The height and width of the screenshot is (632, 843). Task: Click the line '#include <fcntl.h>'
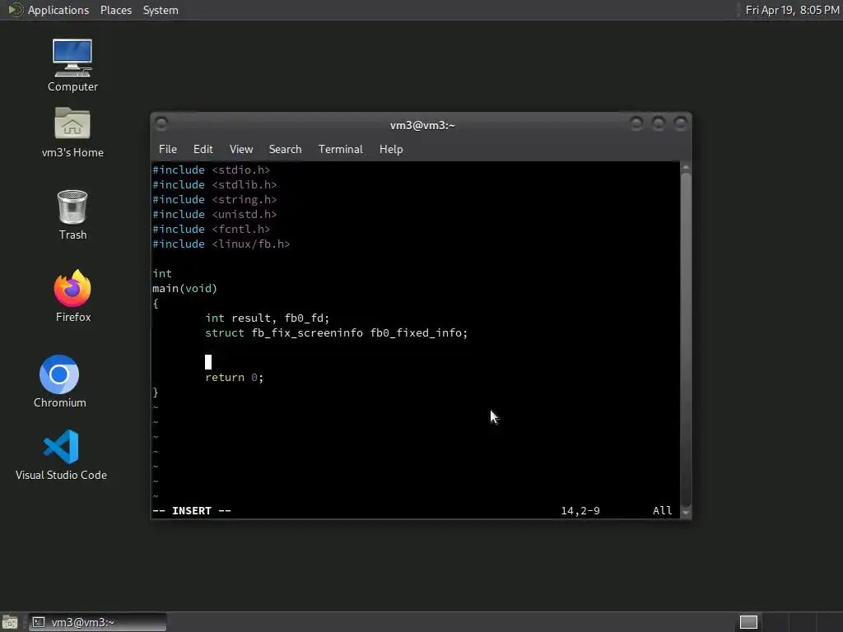pyautogui.click(x=211, y=230)
